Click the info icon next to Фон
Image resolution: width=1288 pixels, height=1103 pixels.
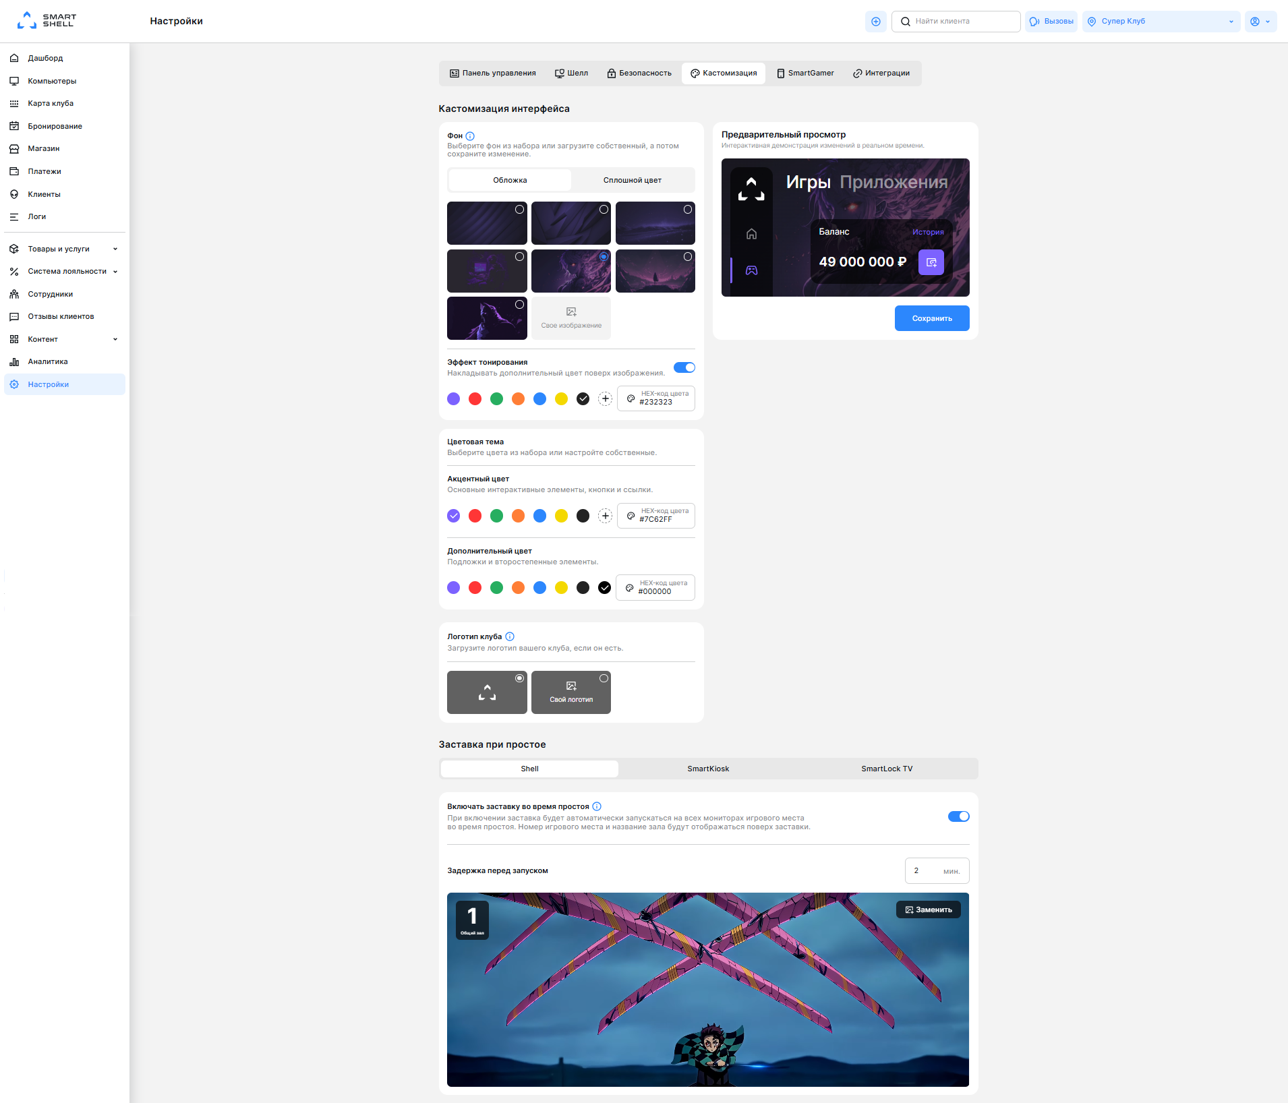point(470,136)
